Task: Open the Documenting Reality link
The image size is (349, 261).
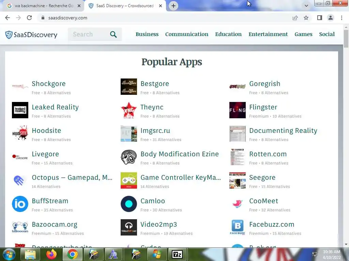Action: [283, 130]
